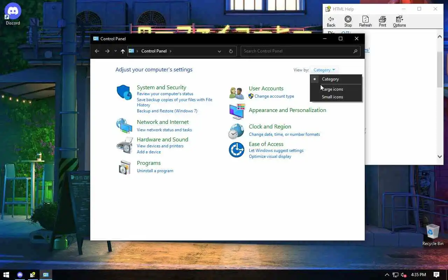The height and width of the screenshot is (280, 448).
Task: Open the Discord desktop shortcut
Action: pos(13,14)
